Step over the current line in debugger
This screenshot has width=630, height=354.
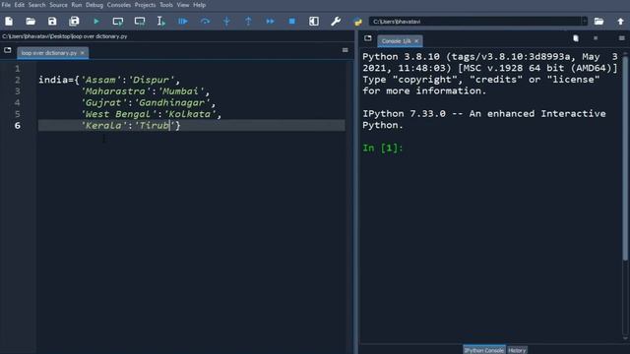pos(205,22)
